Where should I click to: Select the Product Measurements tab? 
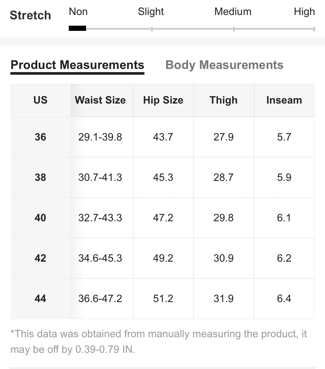[x=77, y=65]
